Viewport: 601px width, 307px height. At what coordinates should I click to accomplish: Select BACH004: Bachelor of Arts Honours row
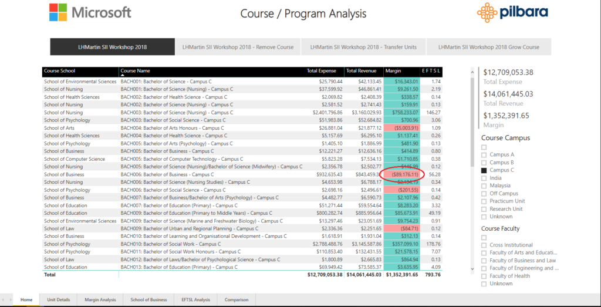tap(242, 128)
